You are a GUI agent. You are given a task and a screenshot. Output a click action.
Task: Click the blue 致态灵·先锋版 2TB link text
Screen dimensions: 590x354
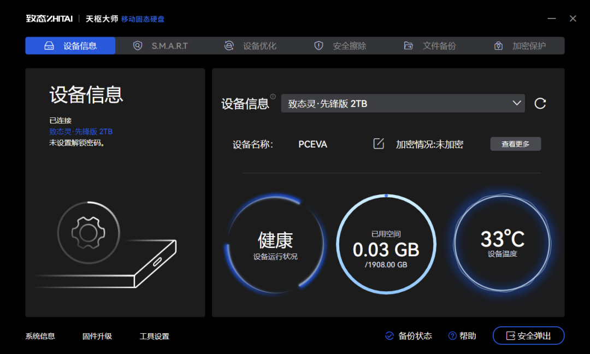coord(81,132)
